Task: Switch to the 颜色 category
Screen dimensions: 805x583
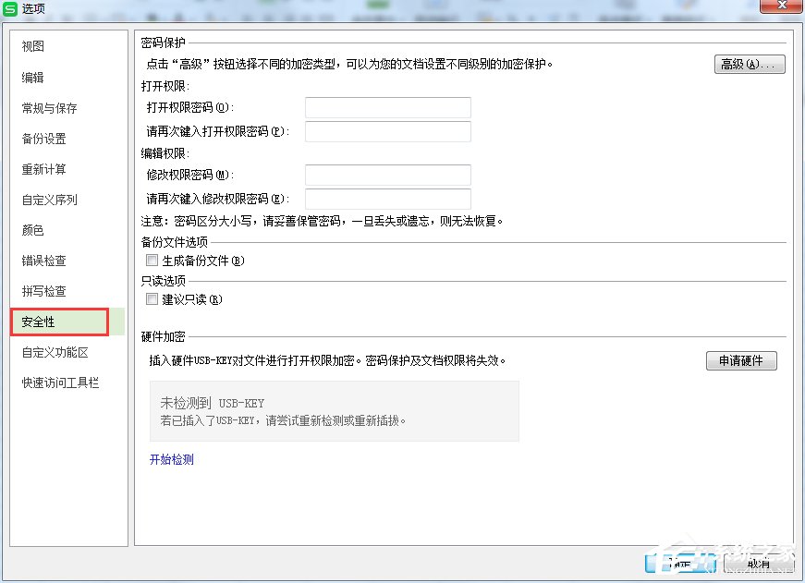Action: coord(31,229)
